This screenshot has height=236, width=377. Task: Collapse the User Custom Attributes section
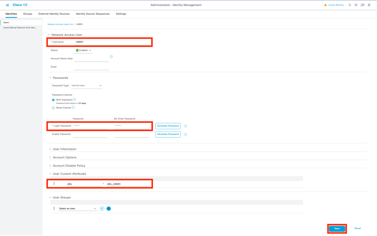click(50, 174)
